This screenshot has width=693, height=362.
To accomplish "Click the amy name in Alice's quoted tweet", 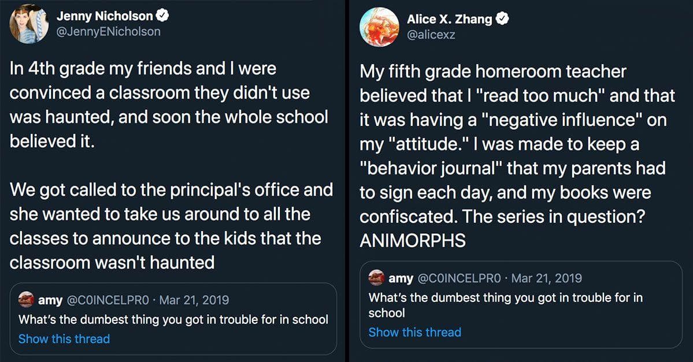I will coord(401,278).
